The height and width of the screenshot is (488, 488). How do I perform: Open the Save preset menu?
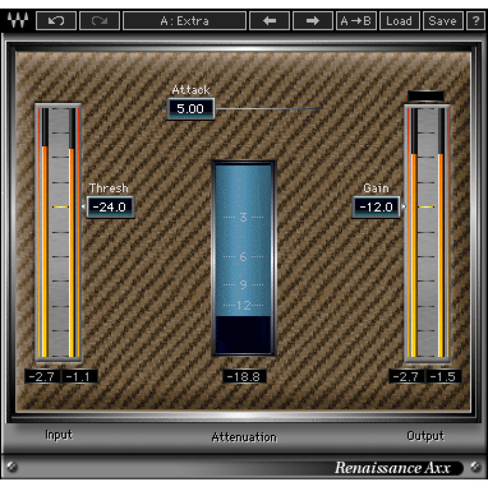(x=443, y=21)
